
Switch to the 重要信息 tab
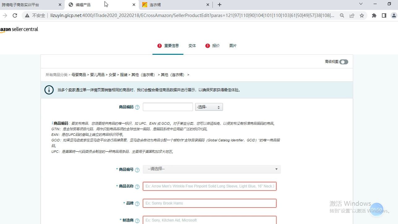(x=171, y=46)
